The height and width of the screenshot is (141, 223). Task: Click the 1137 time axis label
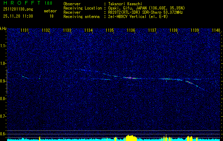pyautogui.click(x=152, y=30)
